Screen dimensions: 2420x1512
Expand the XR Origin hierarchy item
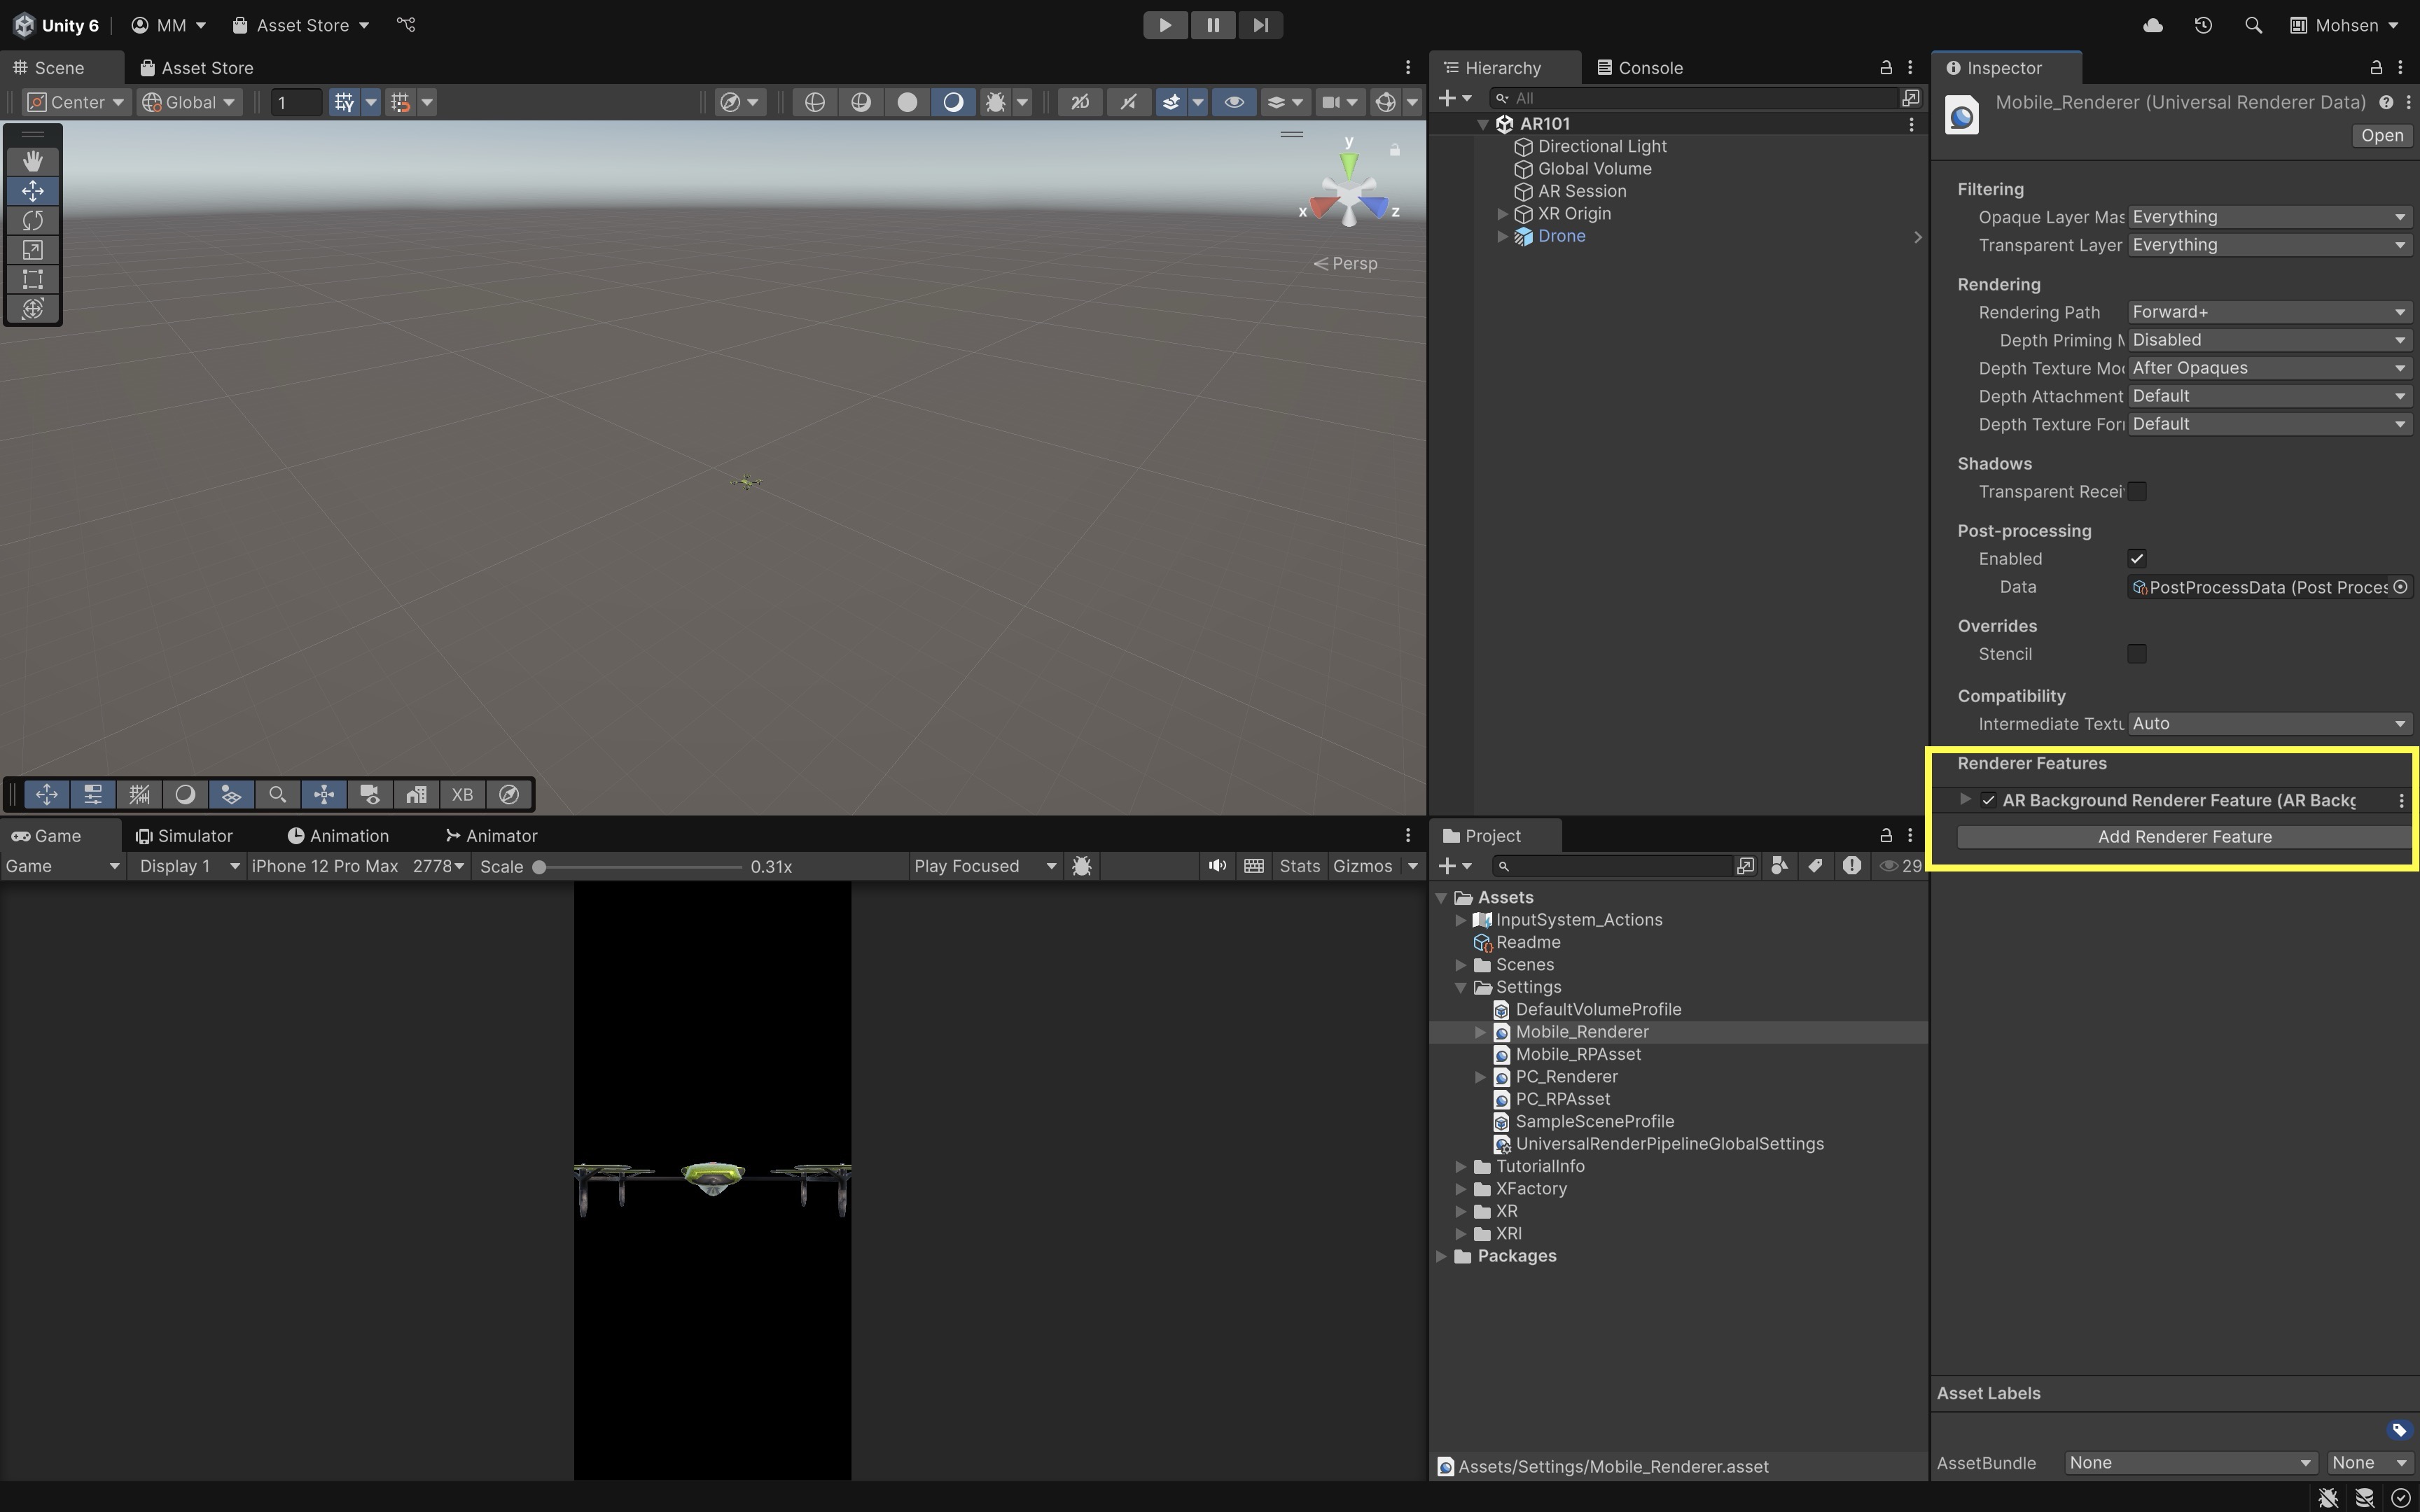1502,214
